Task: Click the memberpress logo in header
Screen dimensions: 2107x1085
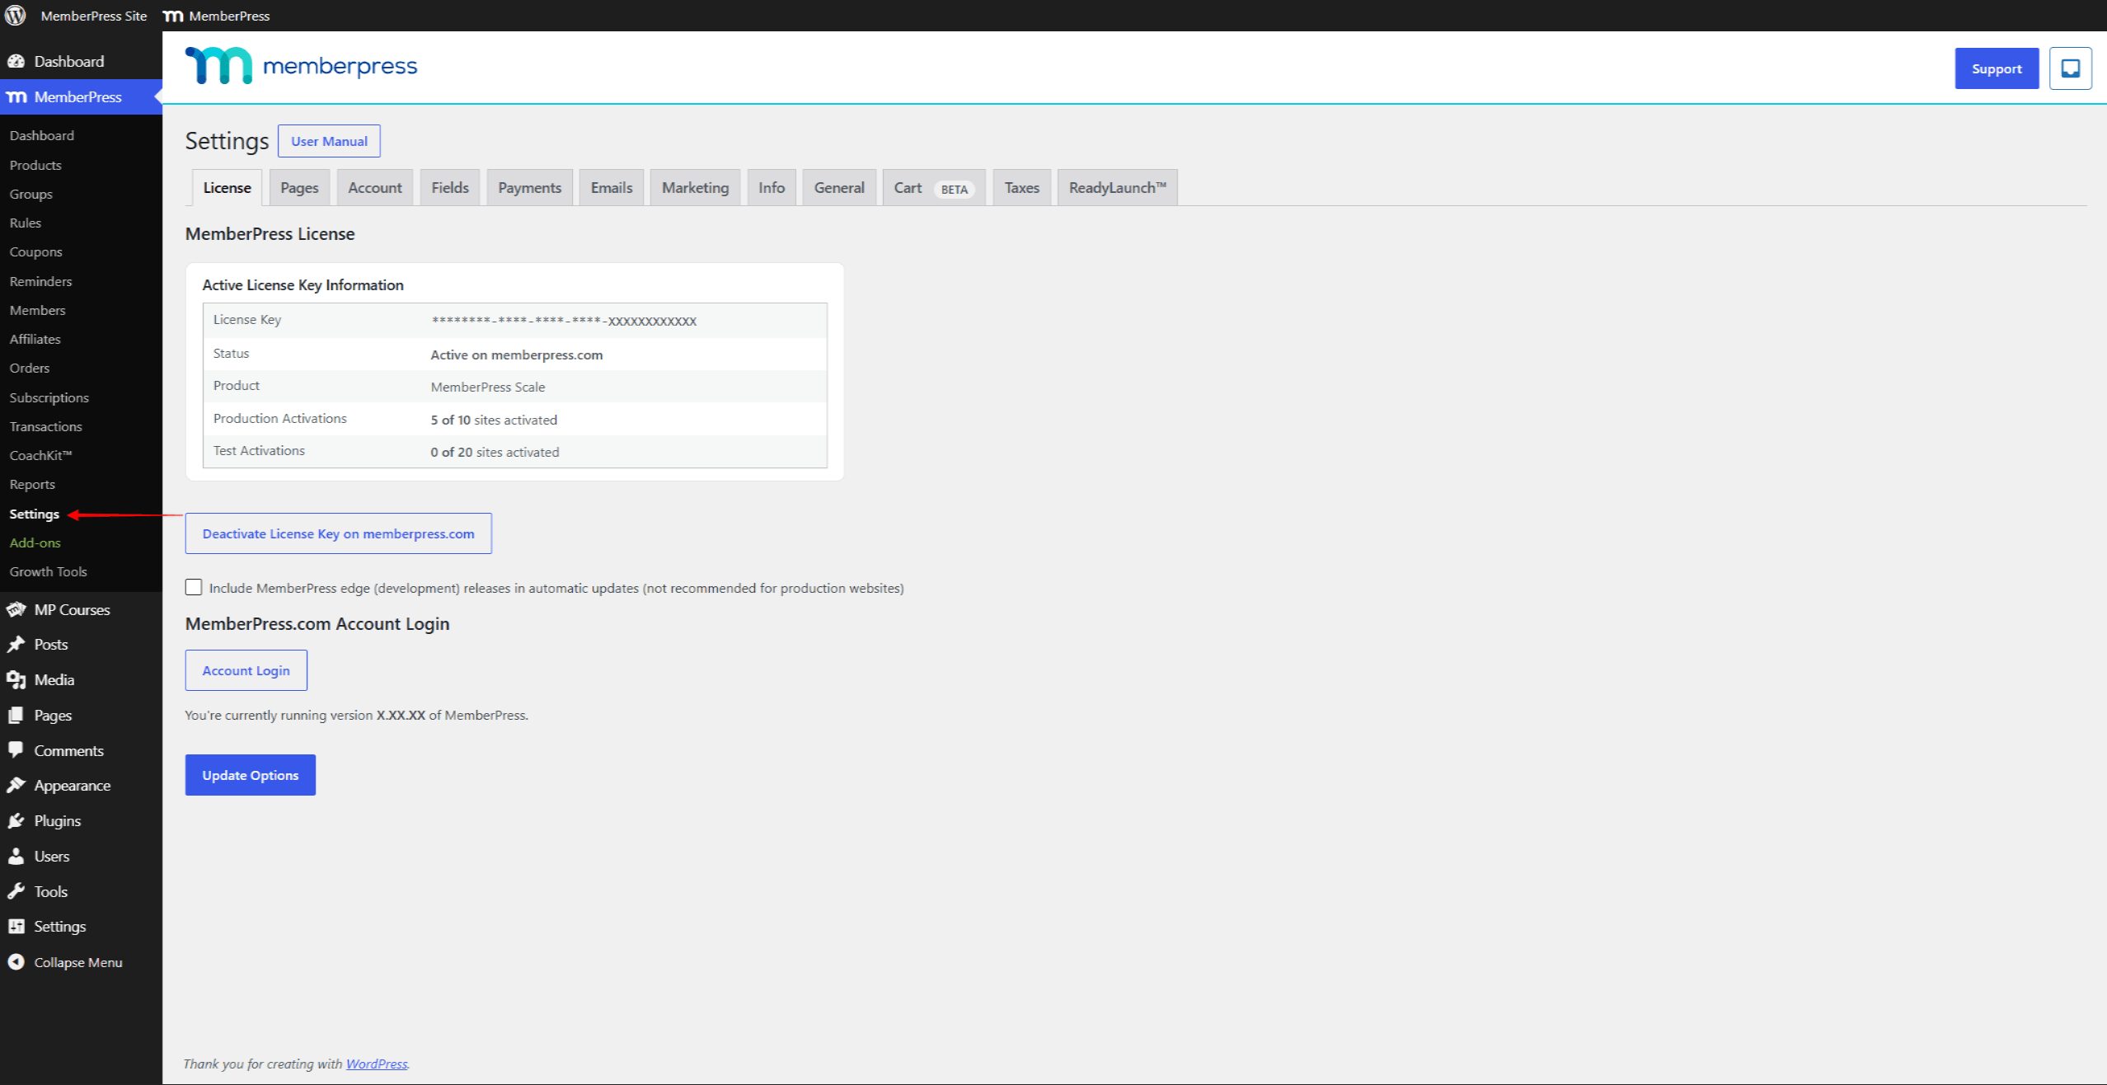Action: point(301,65)
